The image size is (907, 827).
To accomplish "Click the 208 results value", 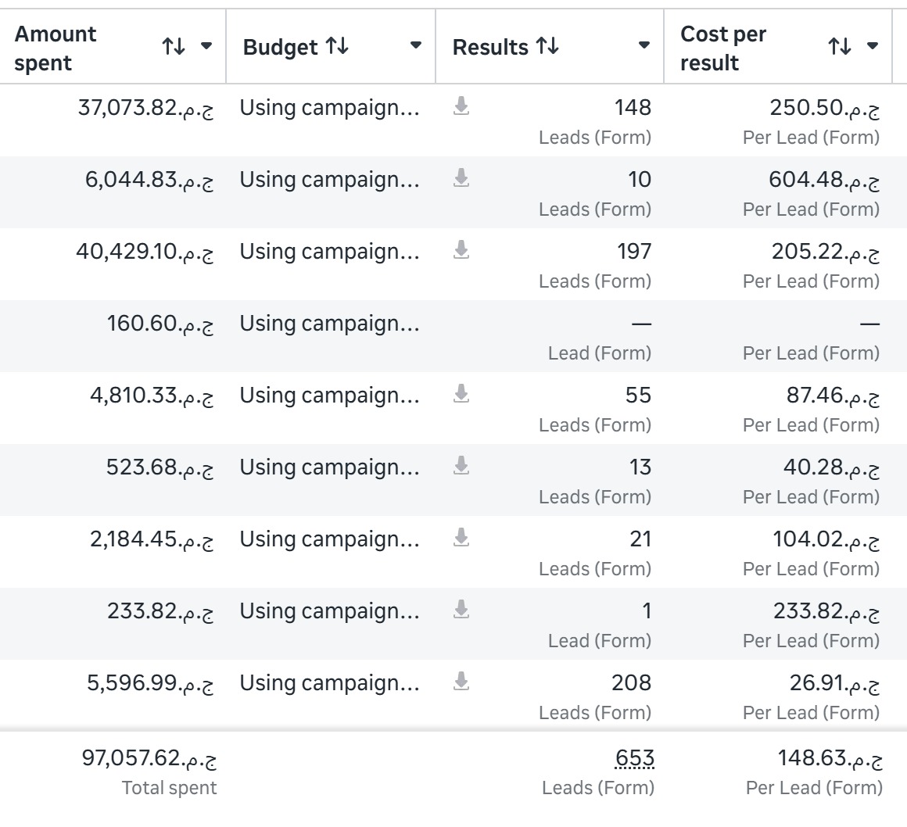I will [632, 682].
